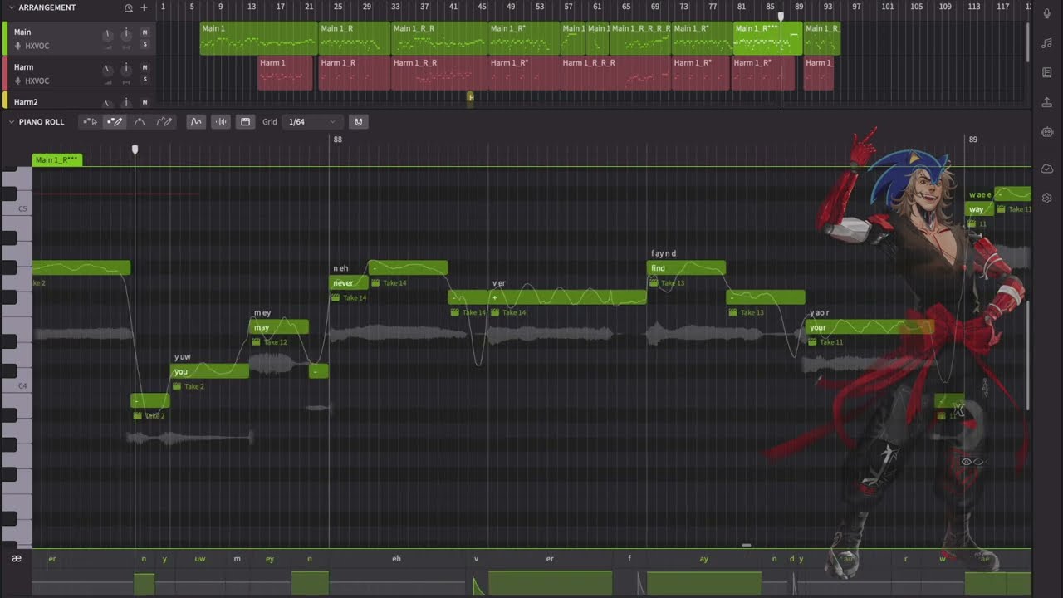Screen dimensions: 1063x598
Task: Click the arrangement playhead marker
Action: tap(781, 17)
